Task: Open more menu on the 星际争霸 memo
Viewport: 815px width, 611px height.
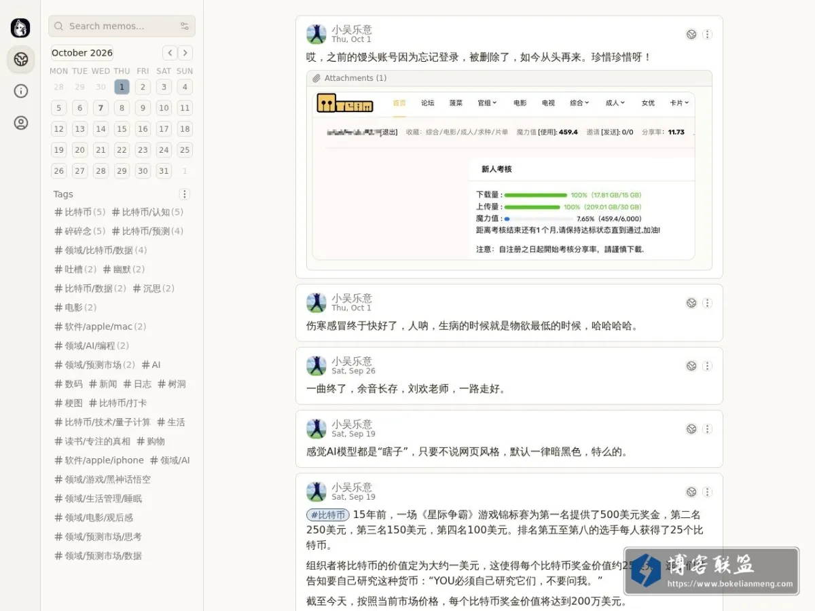Action: (707, 492)
